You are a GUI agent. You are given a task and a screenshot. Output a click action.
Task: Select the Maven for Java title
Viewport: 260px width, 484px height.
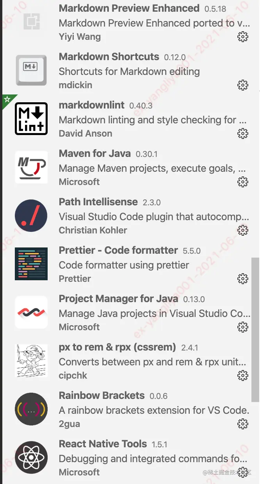94,153
